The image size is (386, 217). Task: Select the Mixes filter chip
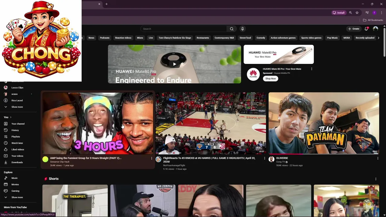point(140,38)
